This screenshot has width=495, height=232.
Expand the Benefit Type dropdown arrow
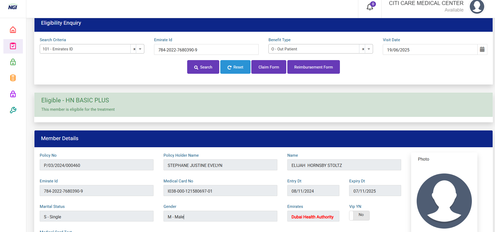(369, 49)
